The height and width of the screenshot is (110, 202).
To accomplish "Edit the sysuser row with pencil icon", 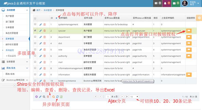I will tap(41, 31).
